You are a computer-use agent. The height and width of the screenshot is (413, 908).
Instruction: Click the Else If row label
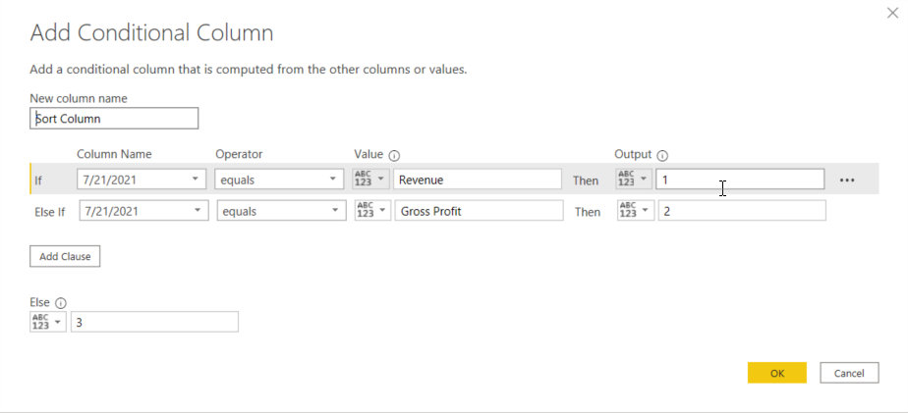click(50, 212)
